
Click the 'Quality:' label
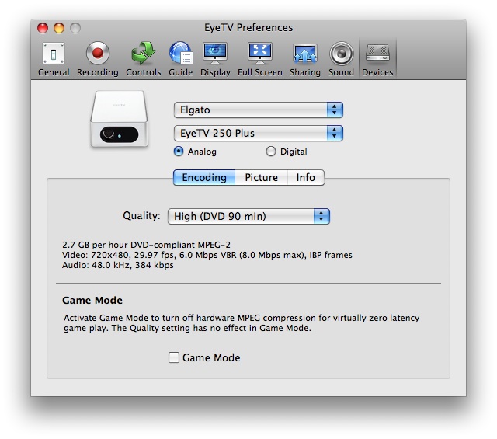(141, 216)
